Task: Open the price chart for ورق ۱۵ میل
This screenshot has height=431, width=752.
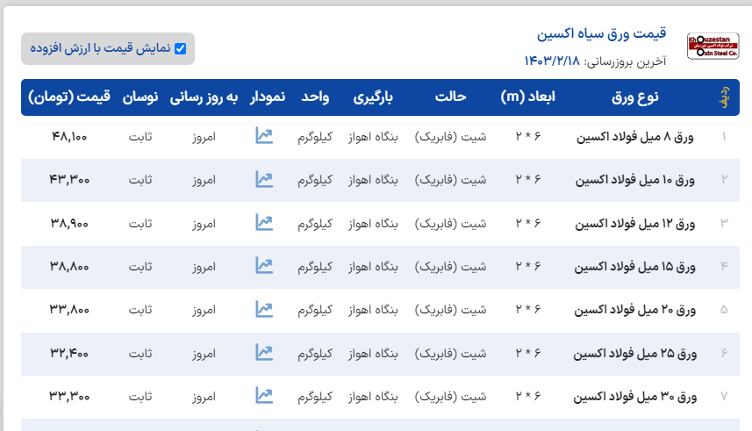Action: pyautogui.click(x=264, y=265)
